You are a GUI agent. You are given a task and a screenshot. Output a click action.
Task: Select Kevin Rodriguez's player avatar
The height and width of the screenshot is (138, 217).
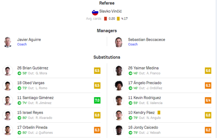tap(119, 100)
